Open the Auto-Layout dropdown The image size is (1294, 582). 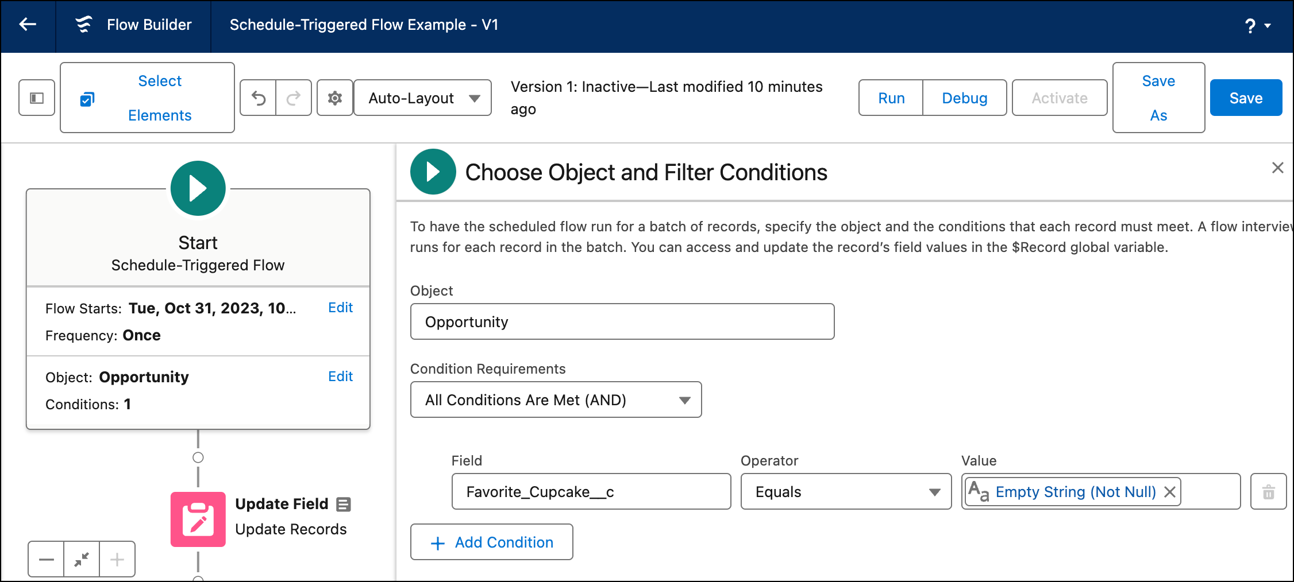pos(423,98)
